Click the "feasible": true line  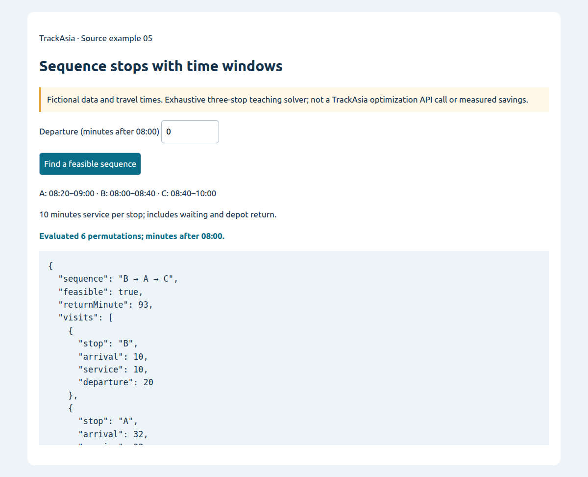(x=100, y=291)
